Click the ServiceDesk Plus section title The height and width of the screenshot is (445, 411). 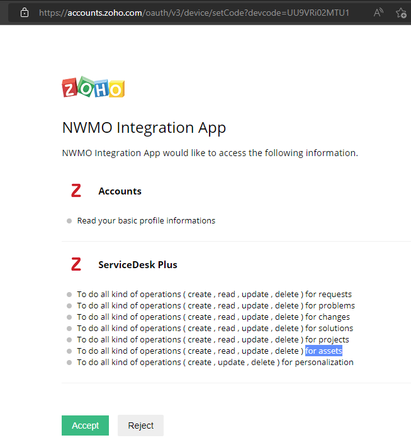click(138, 265)
